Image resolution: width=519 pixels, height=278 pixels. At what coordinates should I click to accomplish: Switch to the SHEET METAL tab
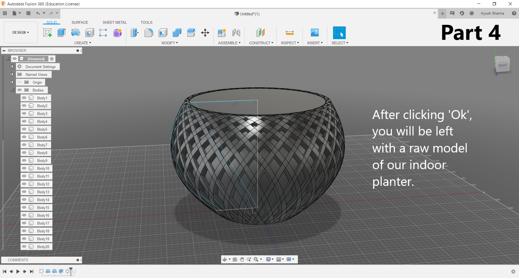[x=115, y=22]
